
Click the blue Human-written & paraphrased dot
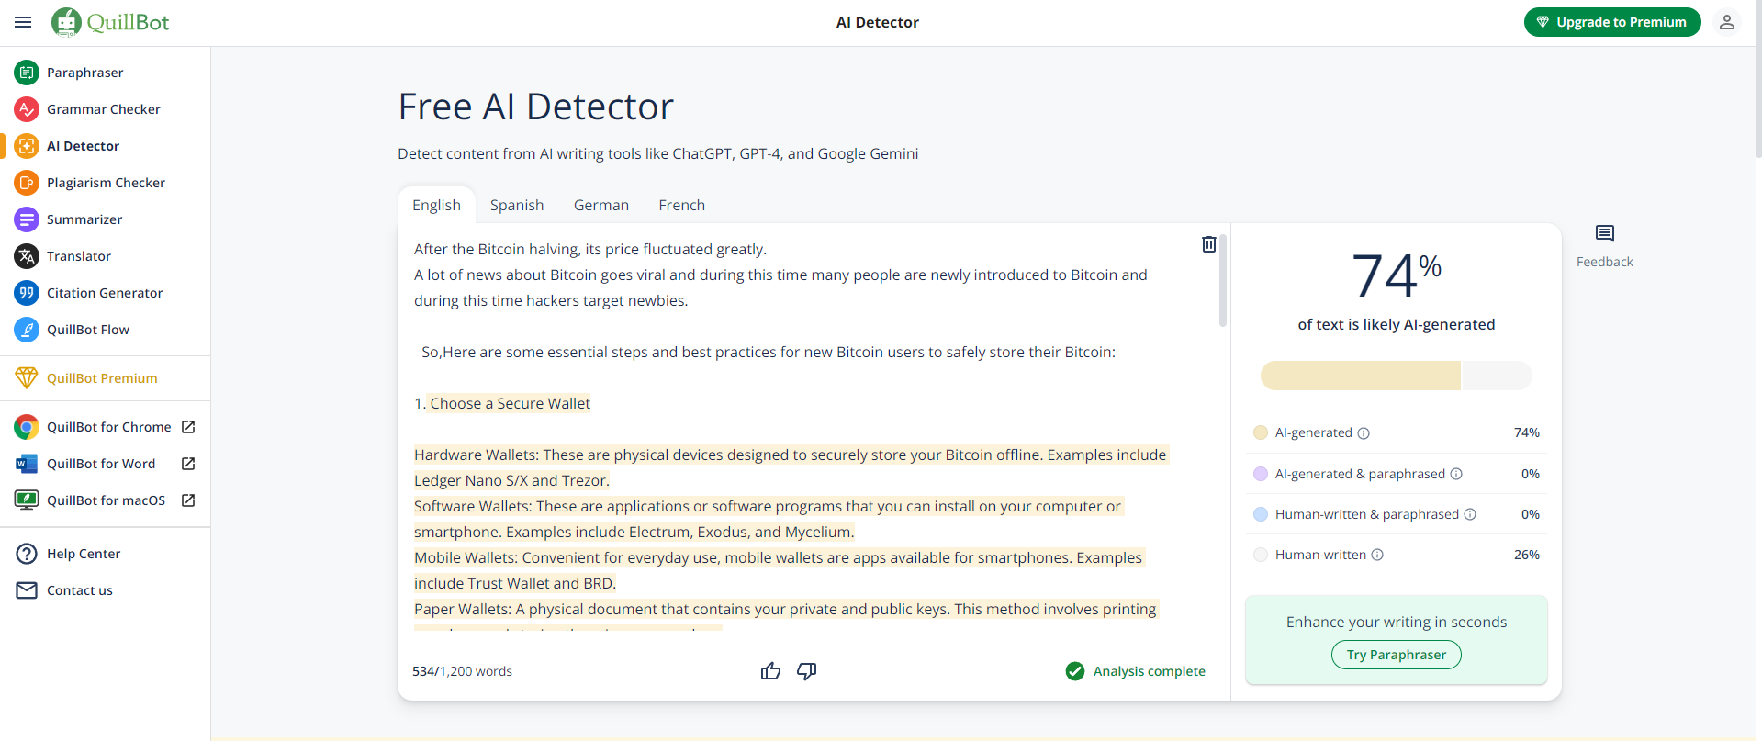1261,514
